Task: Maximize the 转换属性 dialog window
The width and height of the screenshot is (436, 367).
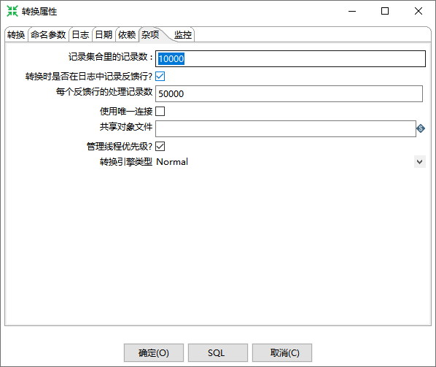Action: [385, 11]
